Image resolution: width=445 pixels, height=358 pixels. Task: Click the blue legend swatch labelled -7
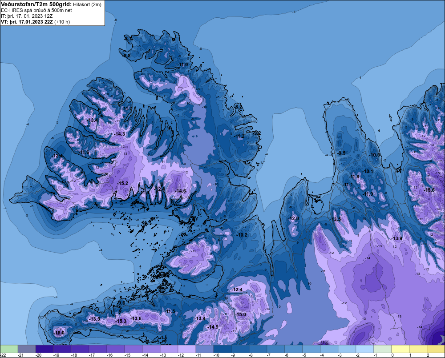pos(276,349)
